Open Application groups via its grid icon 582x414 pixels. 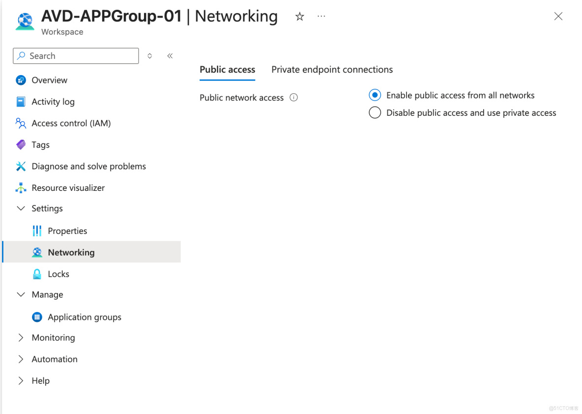point(37,317)
